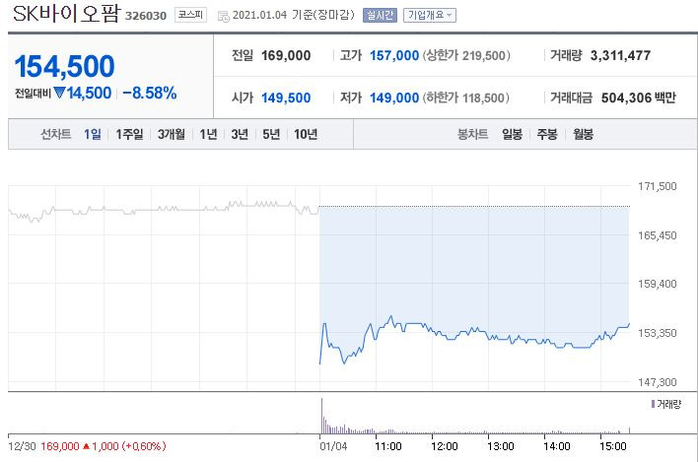698x462 pixels.
Task: Click the 11:00 marker on the time axis
Action: coord(388,446)
